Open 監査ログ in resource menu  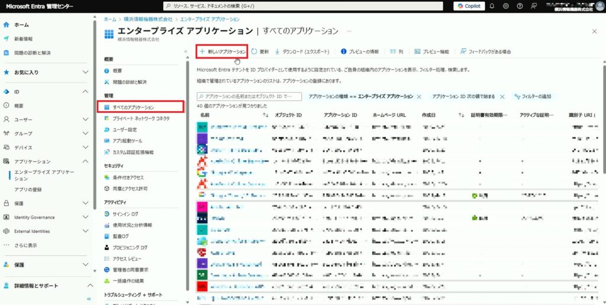point(121,236)
